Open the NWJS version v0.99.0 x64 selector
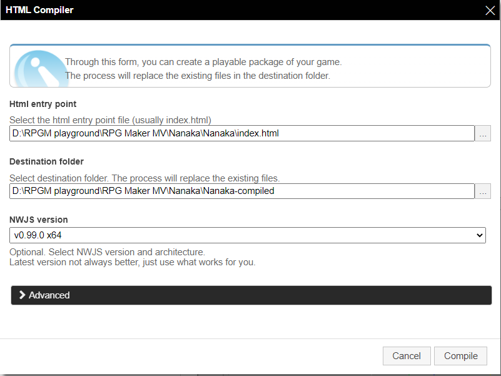The height and width of the screenshot is (376, 501). [248, 235]
